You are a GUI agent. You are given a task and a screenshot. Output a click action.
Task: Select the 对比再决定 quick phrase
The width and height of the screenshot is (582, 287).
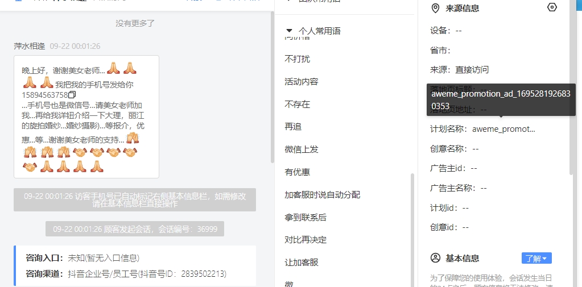click(x=306, y=240)
